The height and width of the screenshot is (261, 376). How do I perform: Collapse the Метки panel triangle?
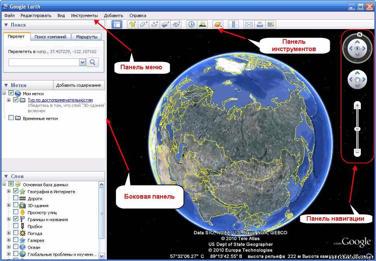click(6, 85)
